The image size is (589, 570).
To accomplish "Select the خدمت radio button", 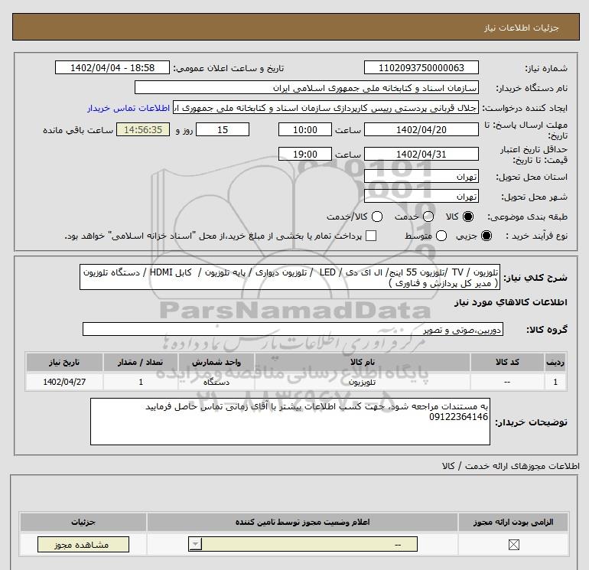I will pos(428,217).
